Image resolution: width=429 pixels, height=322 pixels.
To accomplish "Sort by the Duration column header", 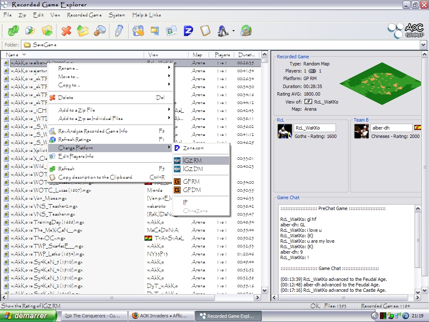I will [247, 55].
